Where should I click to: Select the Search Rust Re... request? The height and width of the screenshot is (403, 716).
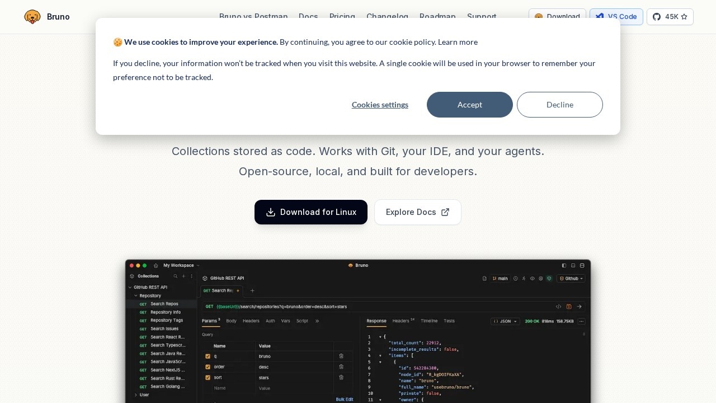pos(161,378)
